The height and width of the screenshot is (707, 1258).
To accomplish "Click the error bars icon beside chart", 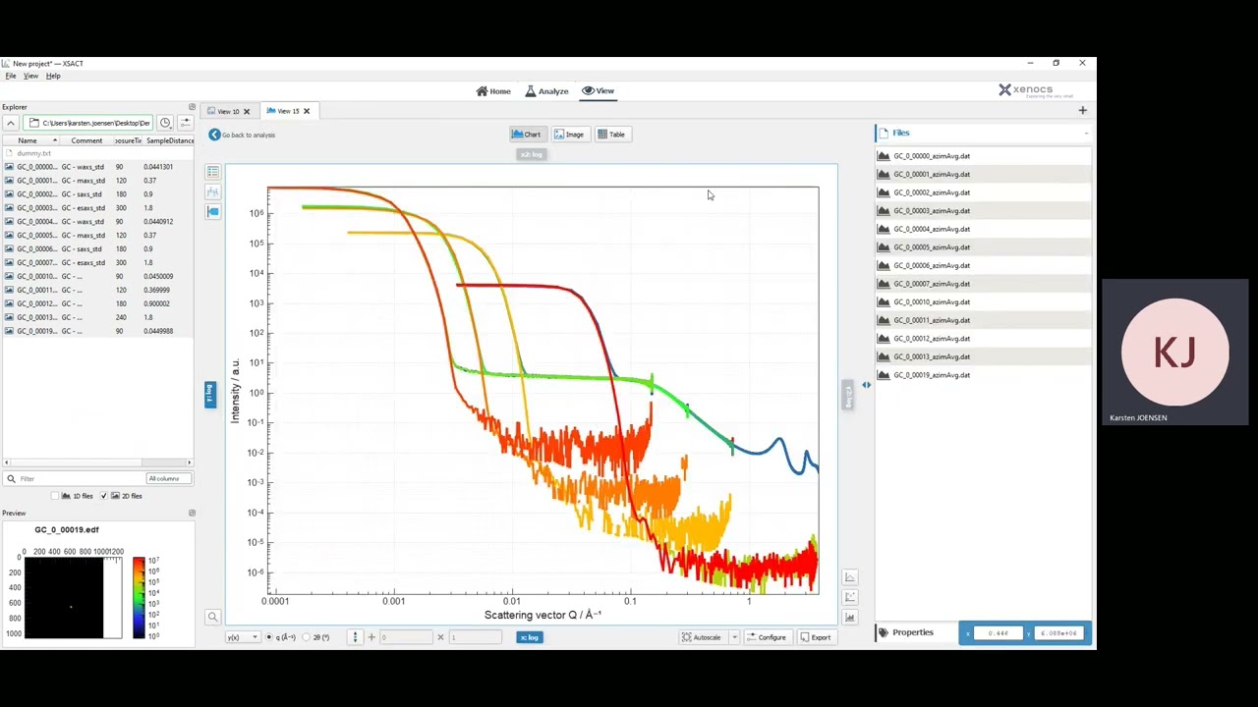I will (212, 191).
